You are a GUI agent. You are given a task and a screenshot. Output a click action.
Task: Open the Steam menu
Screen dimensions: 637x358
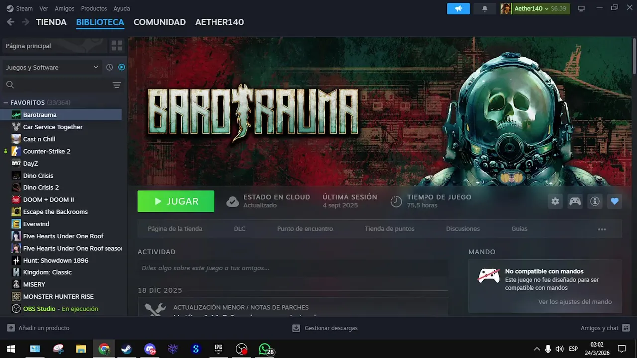click(x=20, y=8)
